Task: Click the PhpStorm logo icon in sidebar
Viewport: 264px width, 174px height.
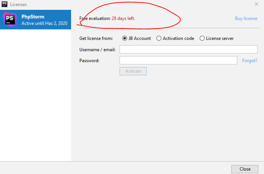Action: coord(10,20)
